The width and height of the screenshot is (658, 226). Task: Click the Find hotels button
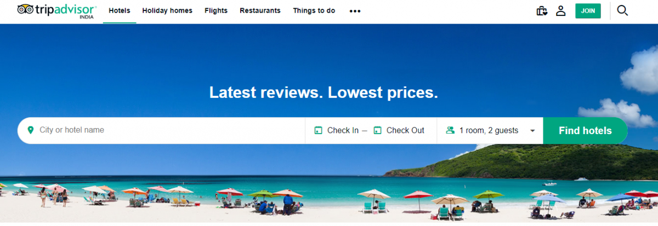(585, 131)
